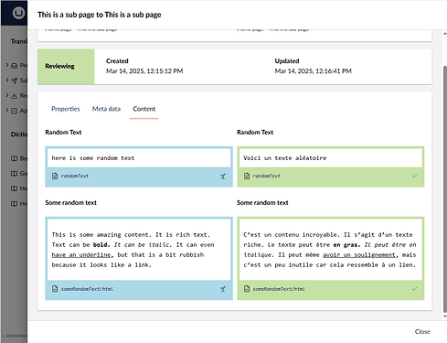Click the Close button
This screenshot has width=447, height=343.
click(422, 331)
